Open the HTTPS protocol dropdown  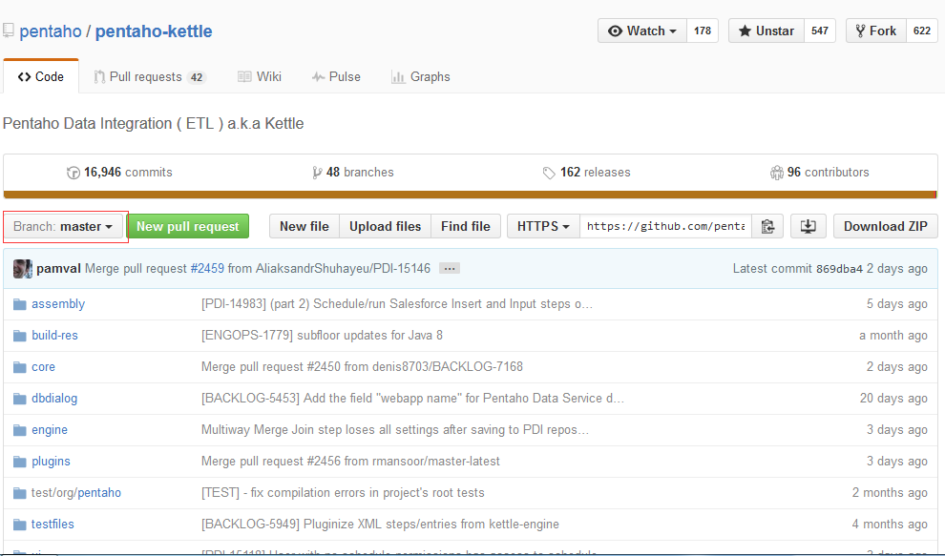(x=543, y=226)
